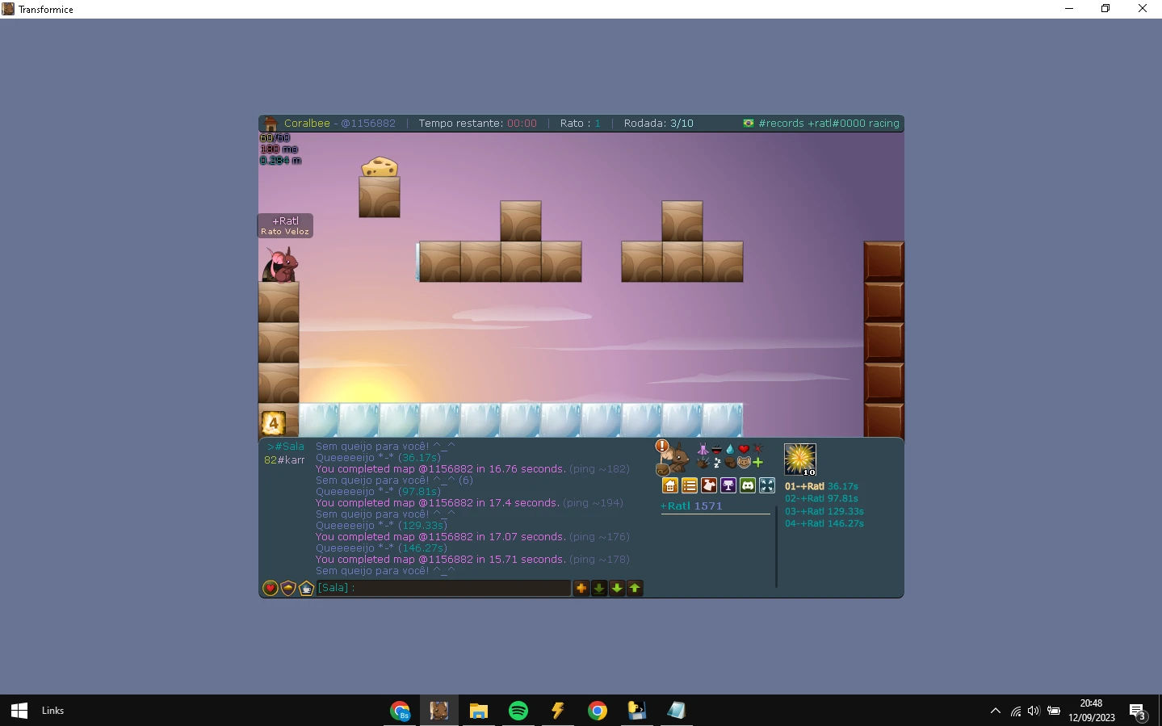
Task: Click the 03-+Ratl 129.33s record entry
Action: (824, 511)
